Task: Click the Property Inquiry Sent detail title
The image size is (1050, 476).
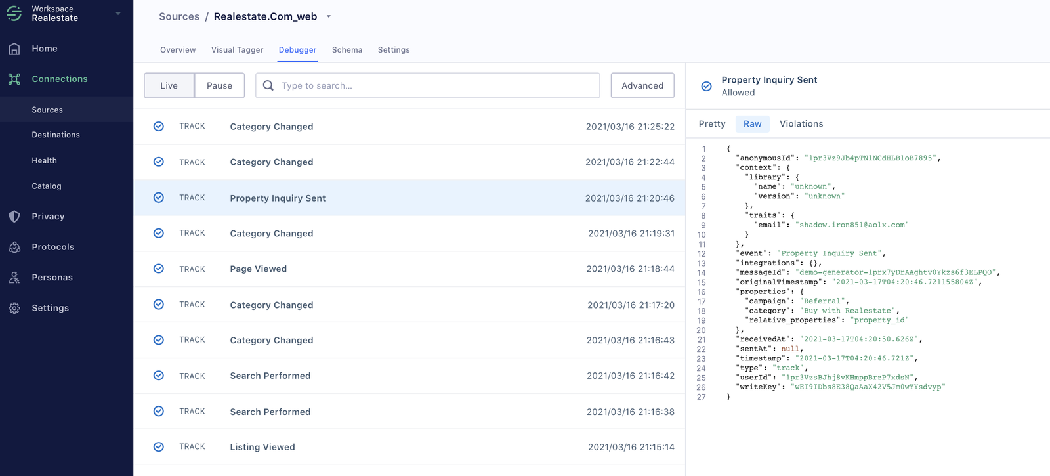Action: [769, 80]
